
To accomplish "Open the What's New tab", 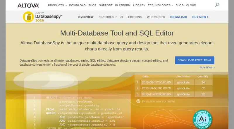I will [156, 17].
